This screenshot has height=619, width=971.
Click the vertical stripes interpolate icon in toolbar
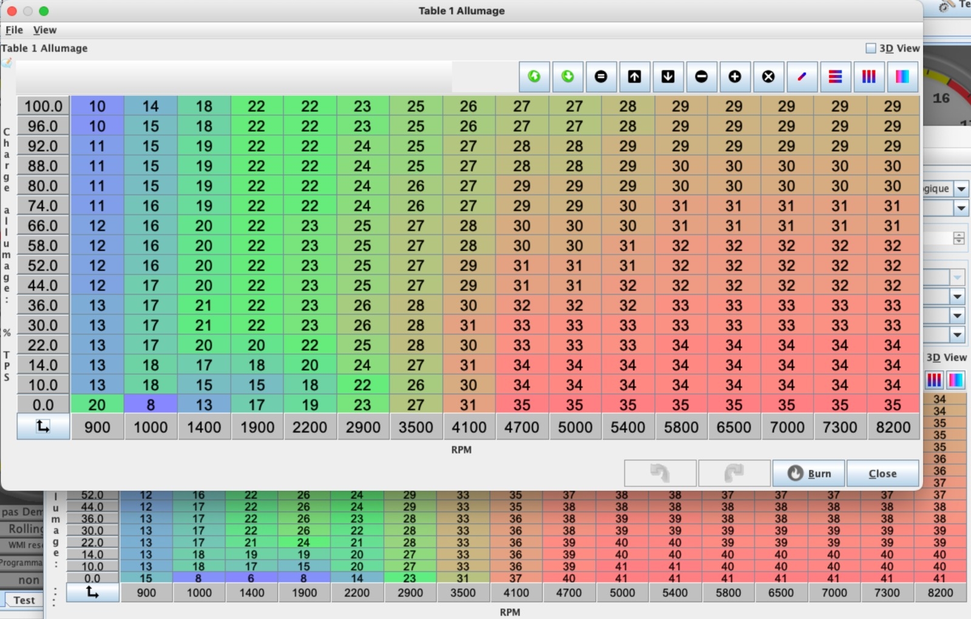(868, 76)
